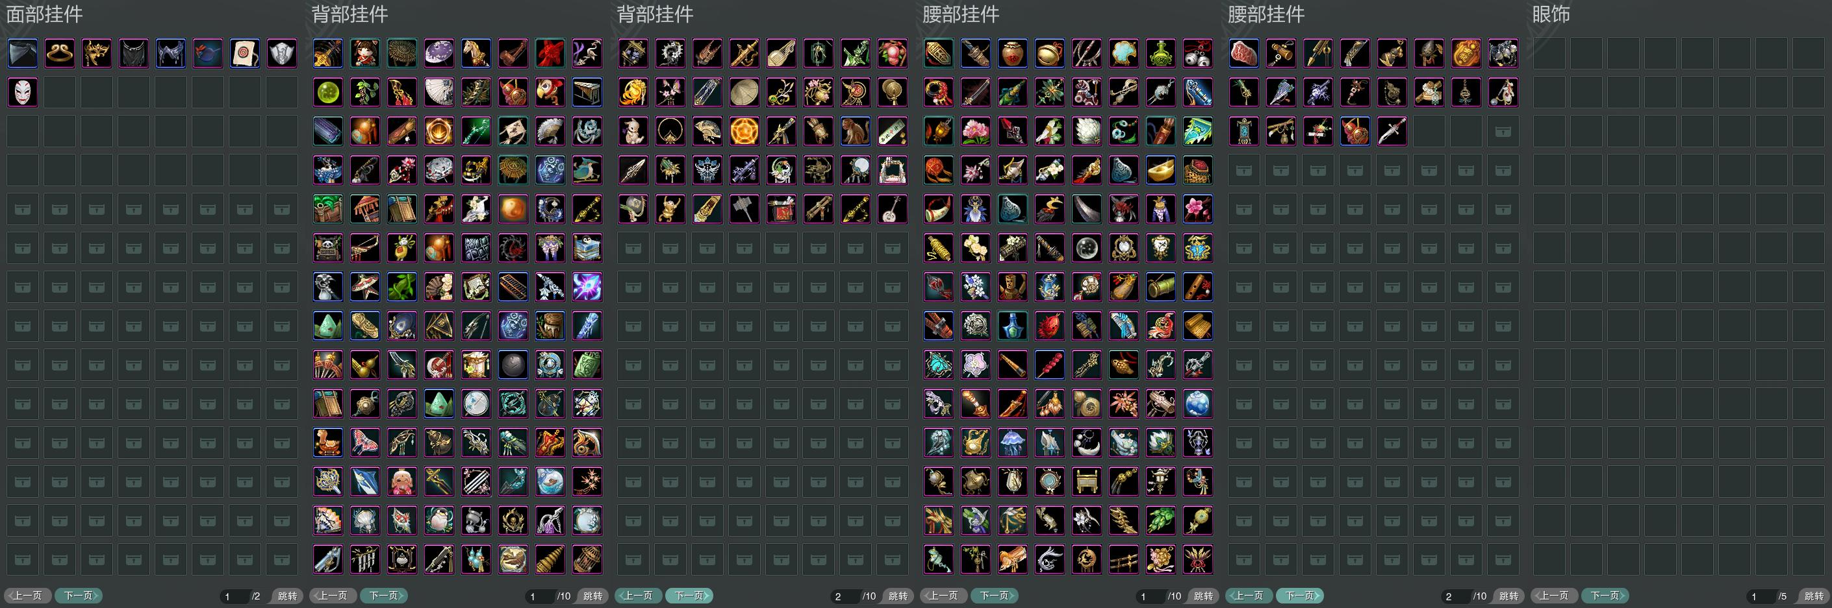Screen dimensions: 1832x608
Task: Go to previous page in second 背部挂件 panel
Action: tap(638, 595)
